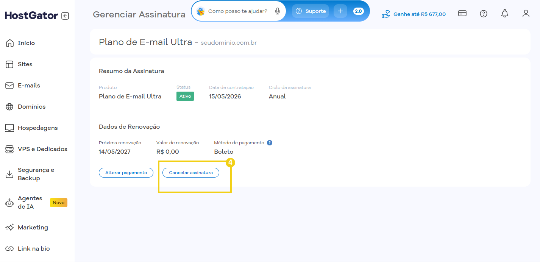Click the Anual subscription cycle value
The width and height of the screenshot is (540, 262).
click(x=277, y=96)
